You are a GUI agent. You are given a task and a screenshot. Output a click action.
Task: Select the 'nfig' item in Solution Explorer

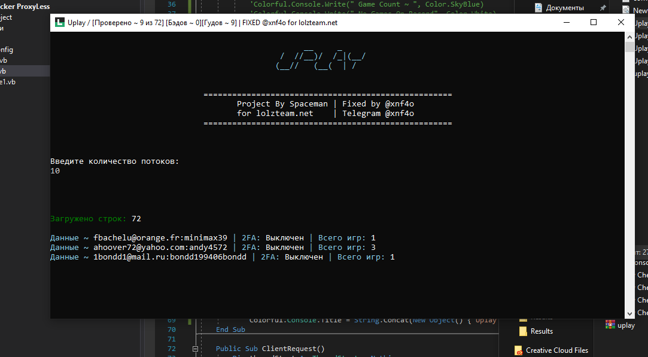(7, 50)
